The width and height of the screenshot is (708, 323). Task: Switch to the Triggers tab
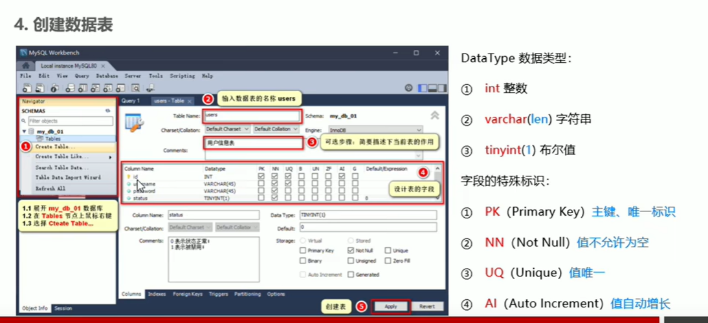tap(219, 294)
